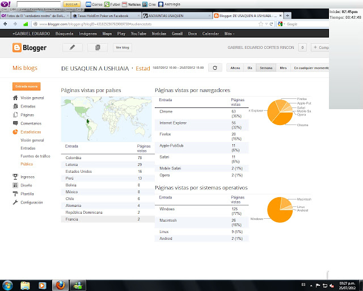This screenshot has height=291, width=363.
Task: Click the Ingresos trophy icon
Action: pos(15,177)
